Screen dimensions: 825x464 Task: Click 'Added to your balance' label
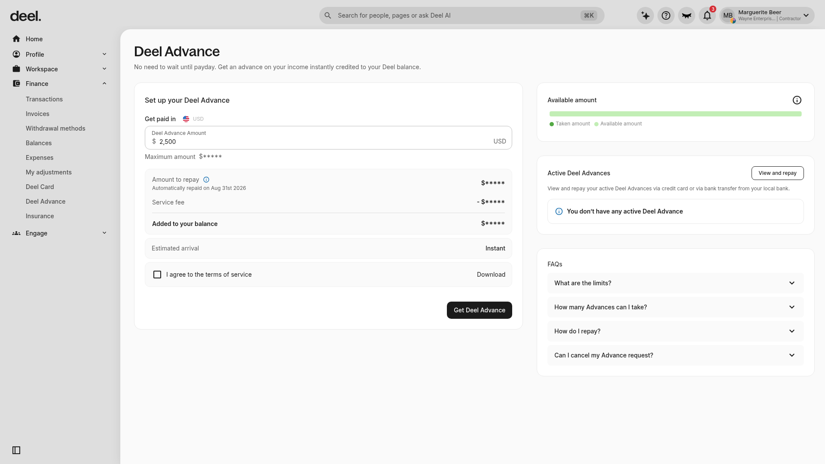click(x=185, y=224)
